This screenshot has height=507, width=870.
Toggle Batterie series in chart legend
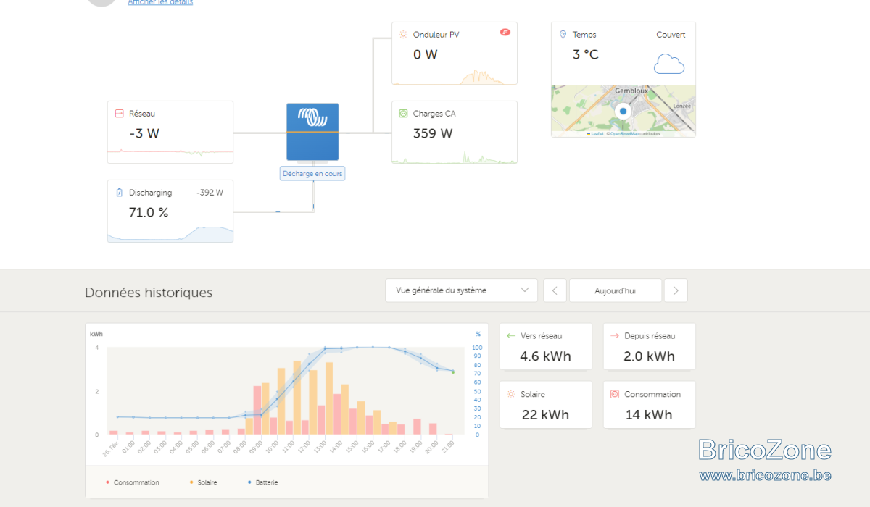pyautogui.click(x=263, y=482)
